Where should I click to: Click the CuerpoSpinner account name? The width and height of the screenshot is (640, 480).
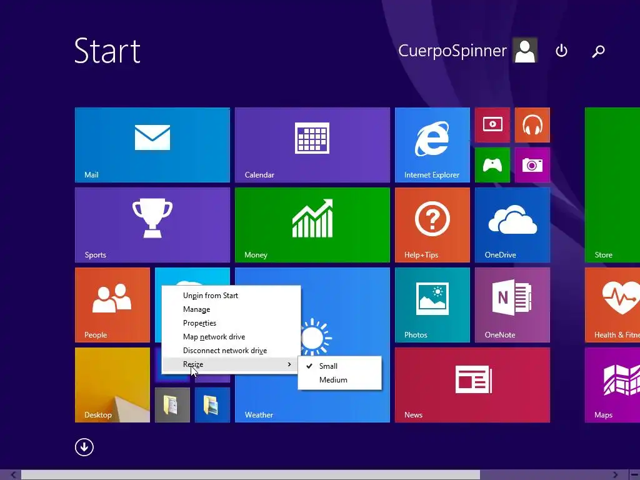tap(452, 51)
